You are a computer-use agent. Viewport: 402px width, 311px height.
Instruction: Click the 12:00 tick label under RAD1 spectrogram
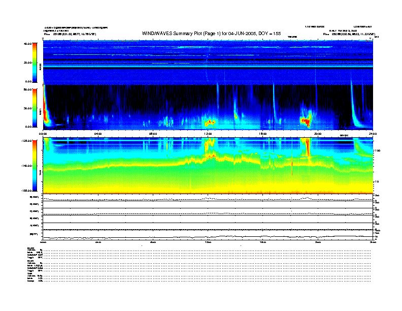click(208, 134)
